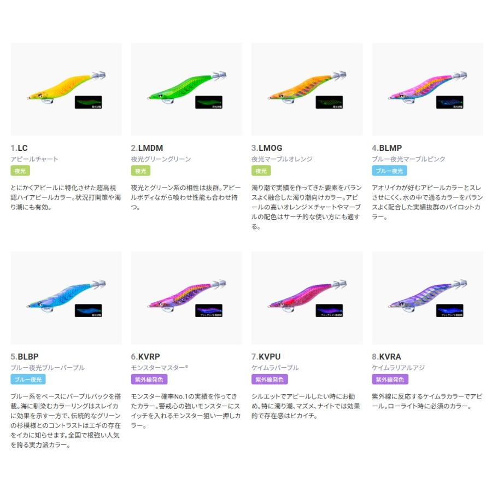
Task: Click the pink 4.BLMP lure image
Action: (x=427, y=89)
